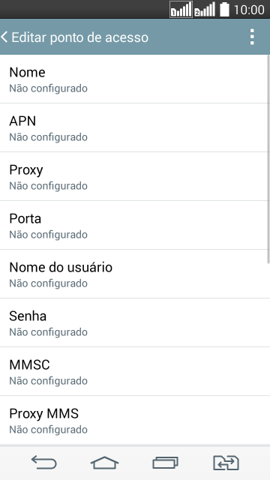Tap the home navigation button
Image resolution: width=270 pixels, height=480 pixels.
click(x=104, y=462)
